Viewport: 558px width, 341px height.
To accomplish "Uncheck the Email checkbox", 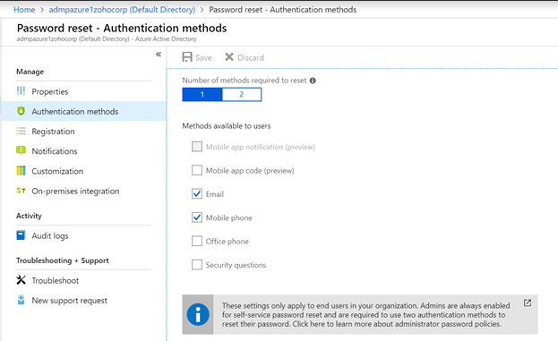I will point(197,194).
